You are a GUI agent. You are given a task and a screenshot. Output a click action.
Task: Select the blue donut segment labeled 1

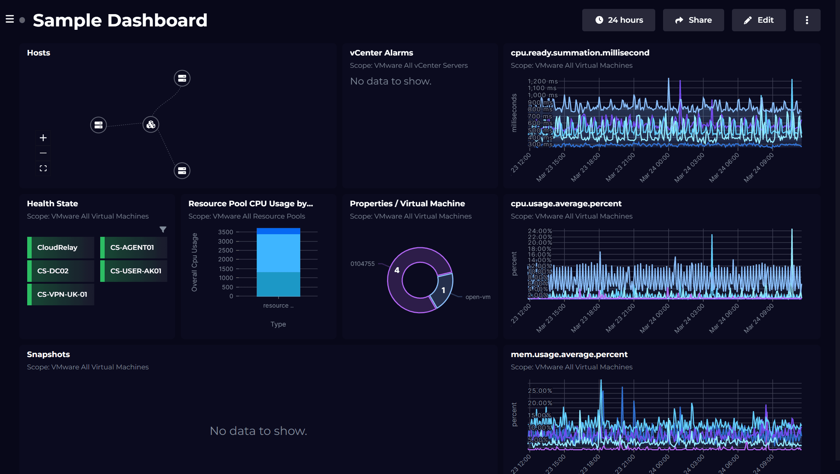point(443,290)
